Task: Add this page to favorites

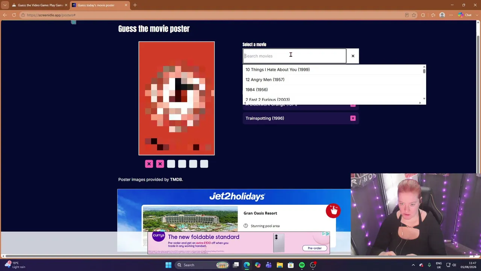Action: [414, 15]
